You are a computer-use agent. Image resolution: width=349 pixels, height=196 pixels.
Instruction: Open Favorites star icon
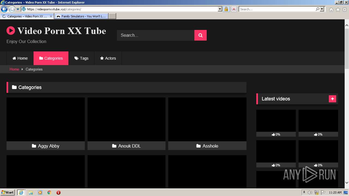pyautogui.click(x=338, y=10)
